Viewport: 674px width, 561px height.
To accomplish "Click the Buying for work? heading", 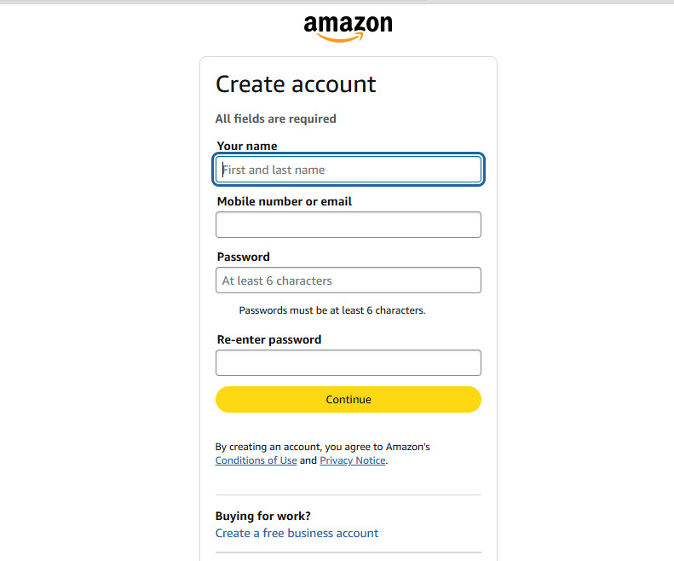I will pos(262,516).
